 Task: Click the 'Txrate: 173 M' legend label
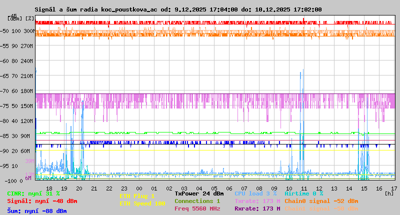[x=257, y=201]
